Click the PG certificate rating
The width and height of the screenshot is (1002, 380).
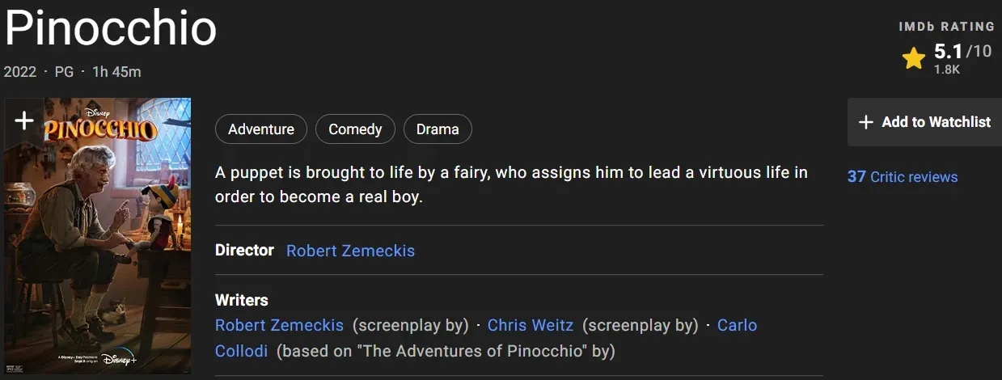click(x=64, y=72)
